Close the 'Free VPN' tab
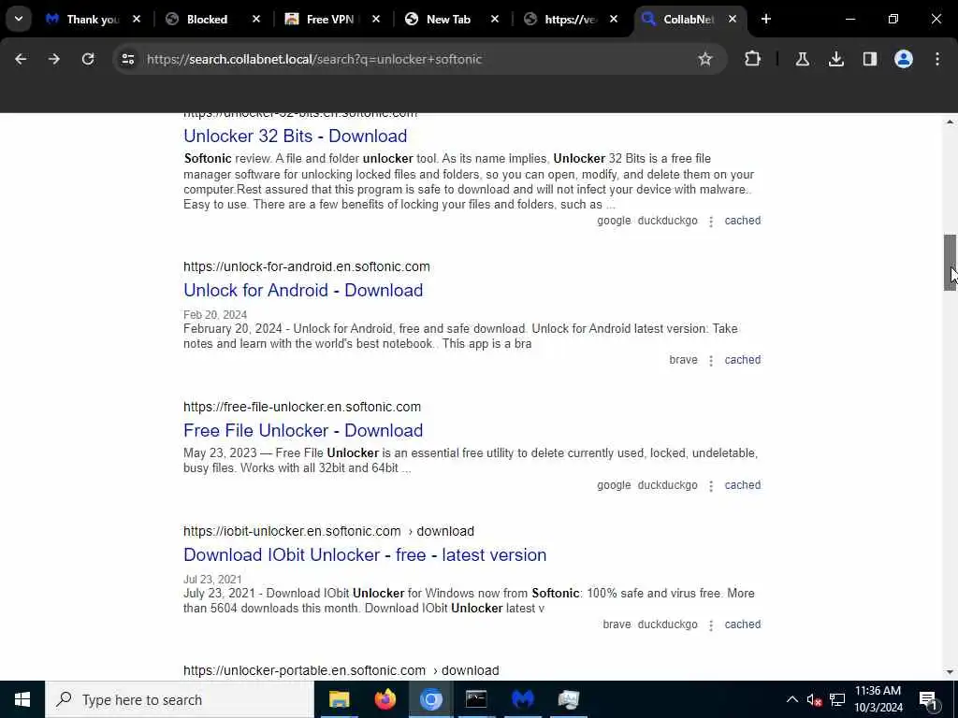The width and height of the screenshot is (958, 718). 376,19
